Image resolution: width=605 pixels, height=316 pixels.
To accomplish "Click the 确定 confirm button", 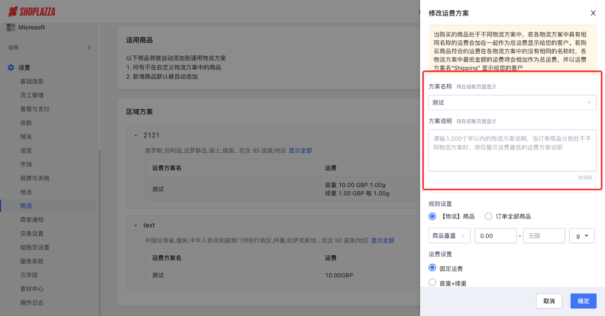I will [583, 301].
